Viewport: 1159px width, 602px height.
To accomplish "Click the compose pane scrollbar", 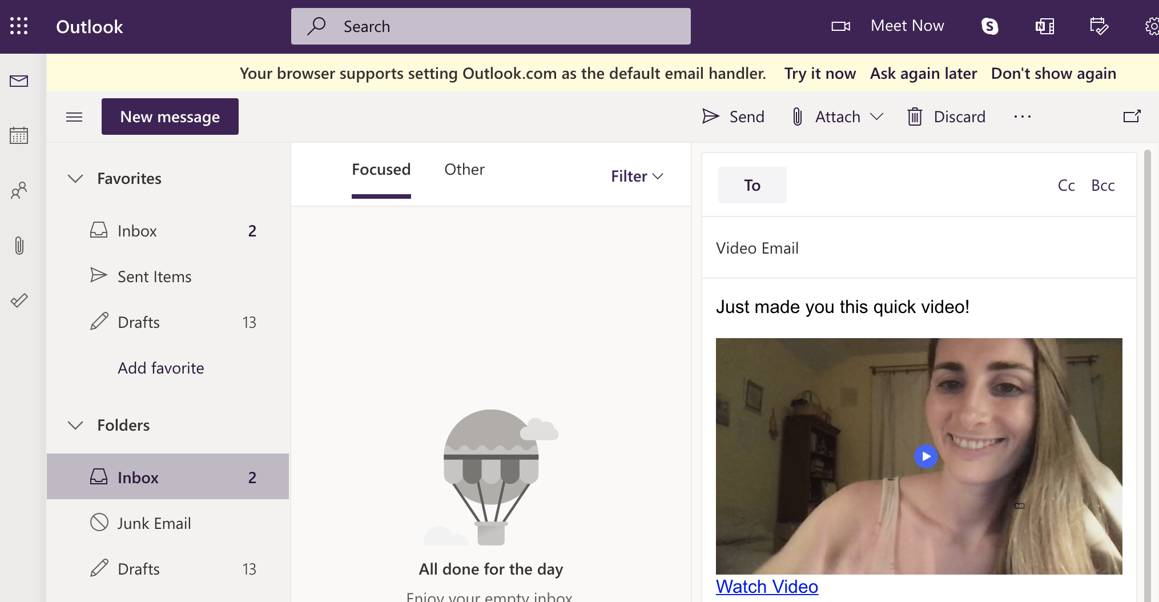I will coord(1148,375).
